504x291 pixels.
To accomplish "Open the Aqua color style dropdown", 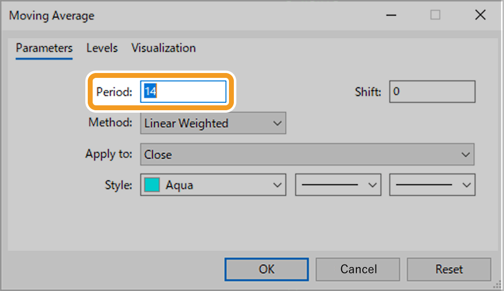I will (213, 185).
